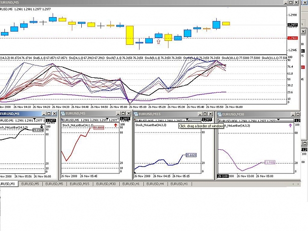
Task: Minimize the small EURUSD,M5 sub-window with red line
Action: click(x=118, y=113)
